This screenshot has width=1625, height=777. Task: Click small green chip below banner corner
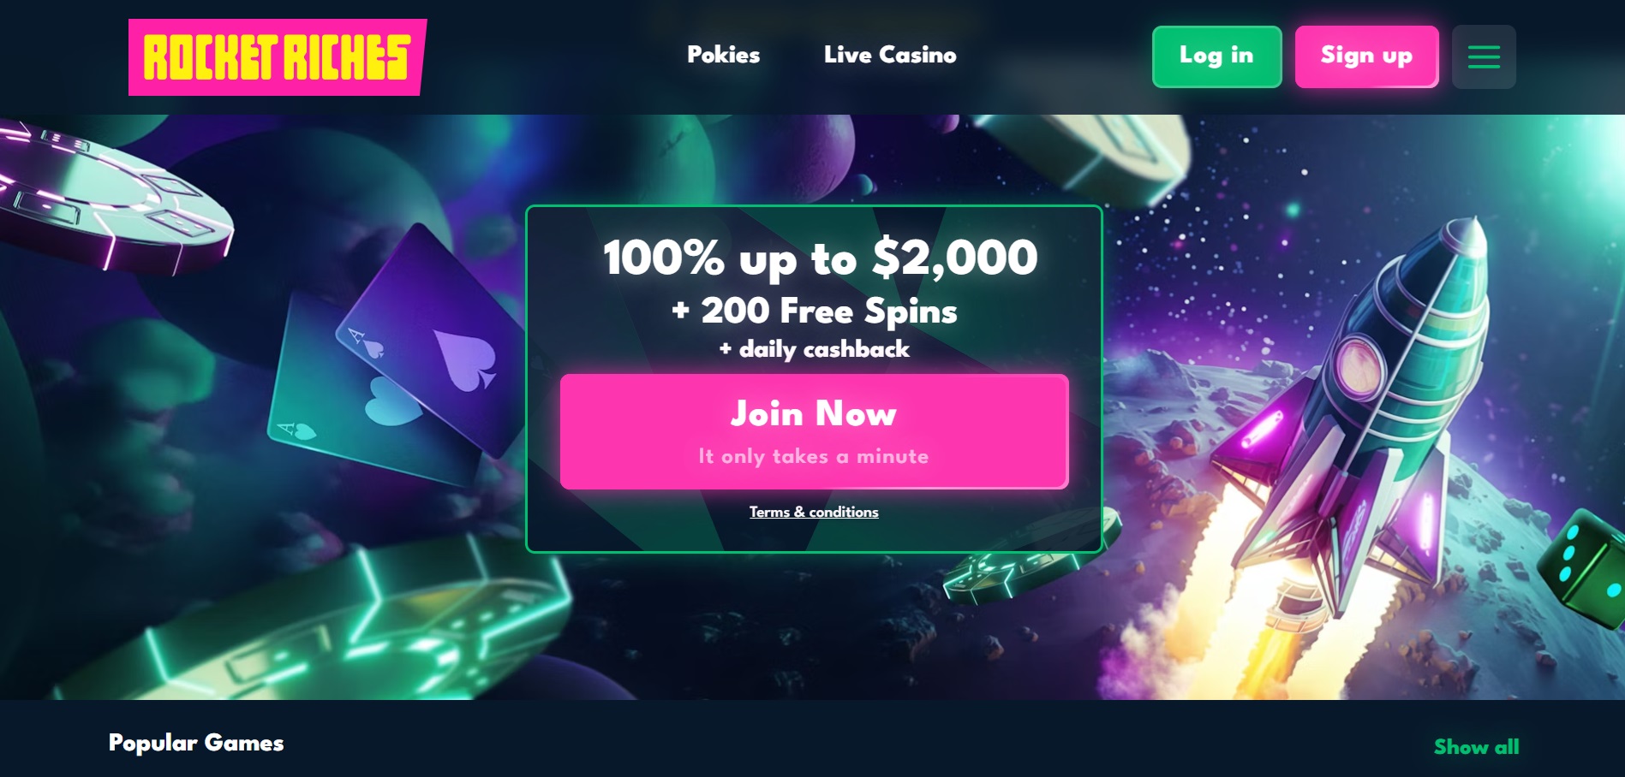[x=1028, y=561]
